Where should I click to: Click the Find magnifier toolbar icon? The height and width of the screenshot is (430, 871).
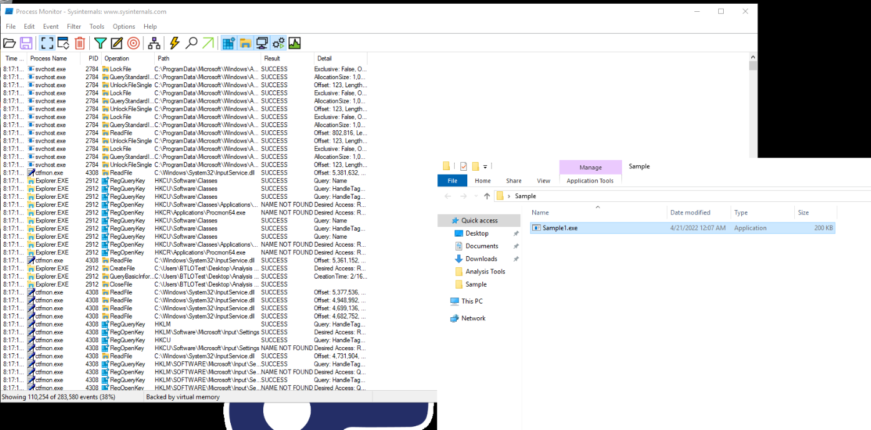click(192, 43)
